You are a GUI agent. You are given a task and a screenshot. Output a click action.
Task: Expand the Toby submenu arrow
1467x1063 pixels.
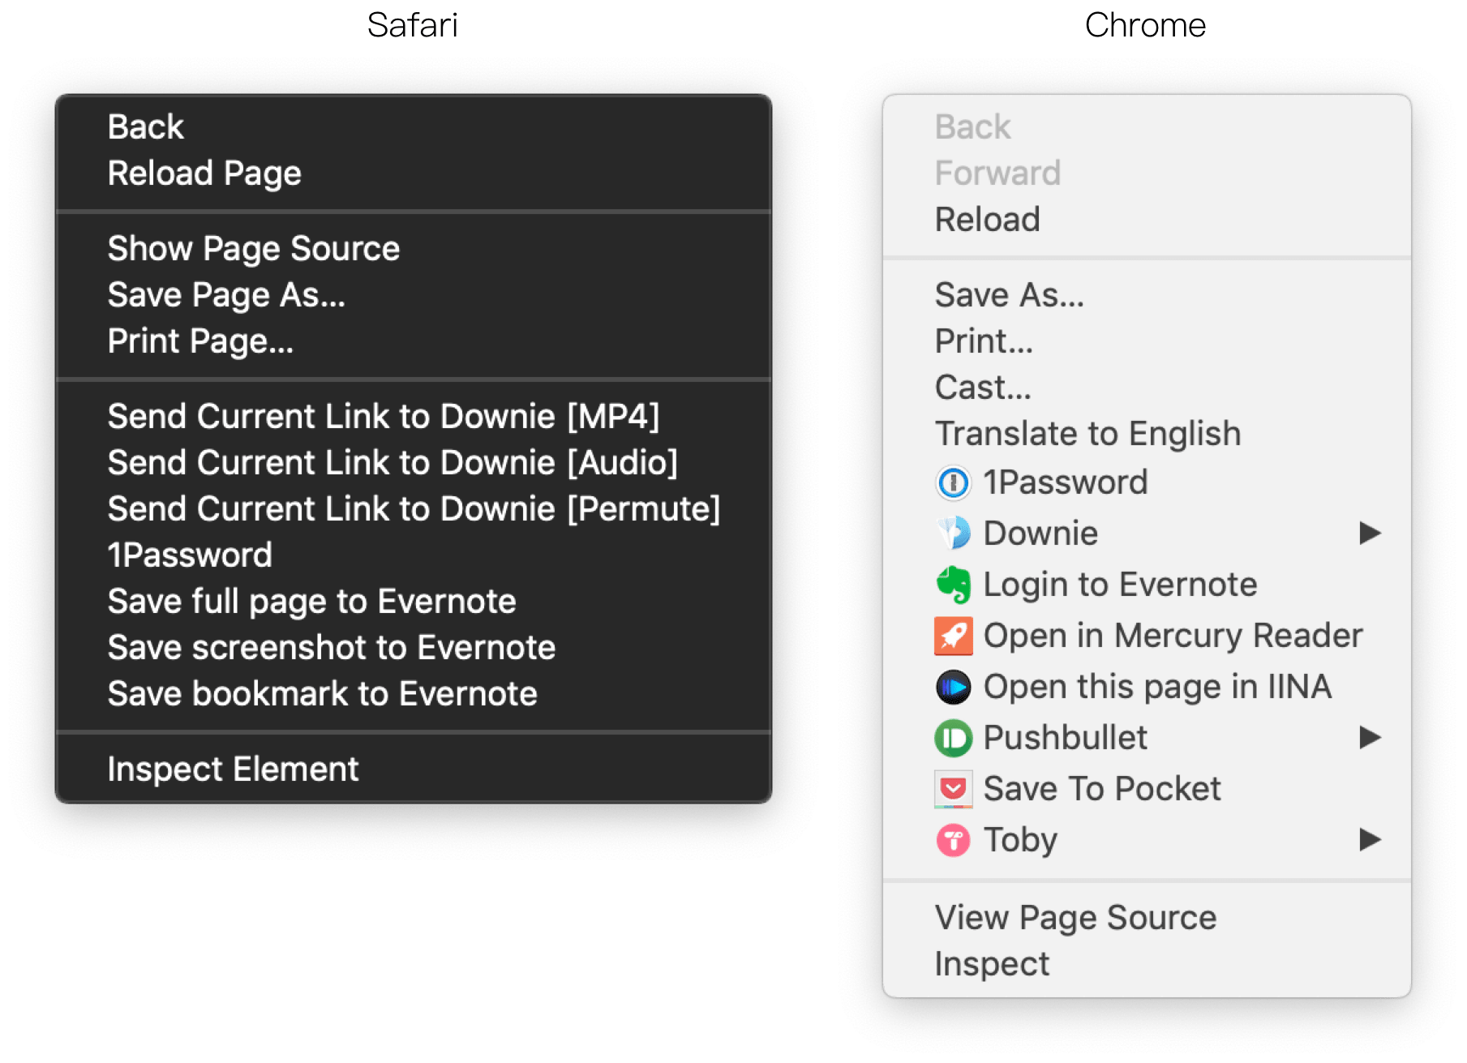point(1370,840)
